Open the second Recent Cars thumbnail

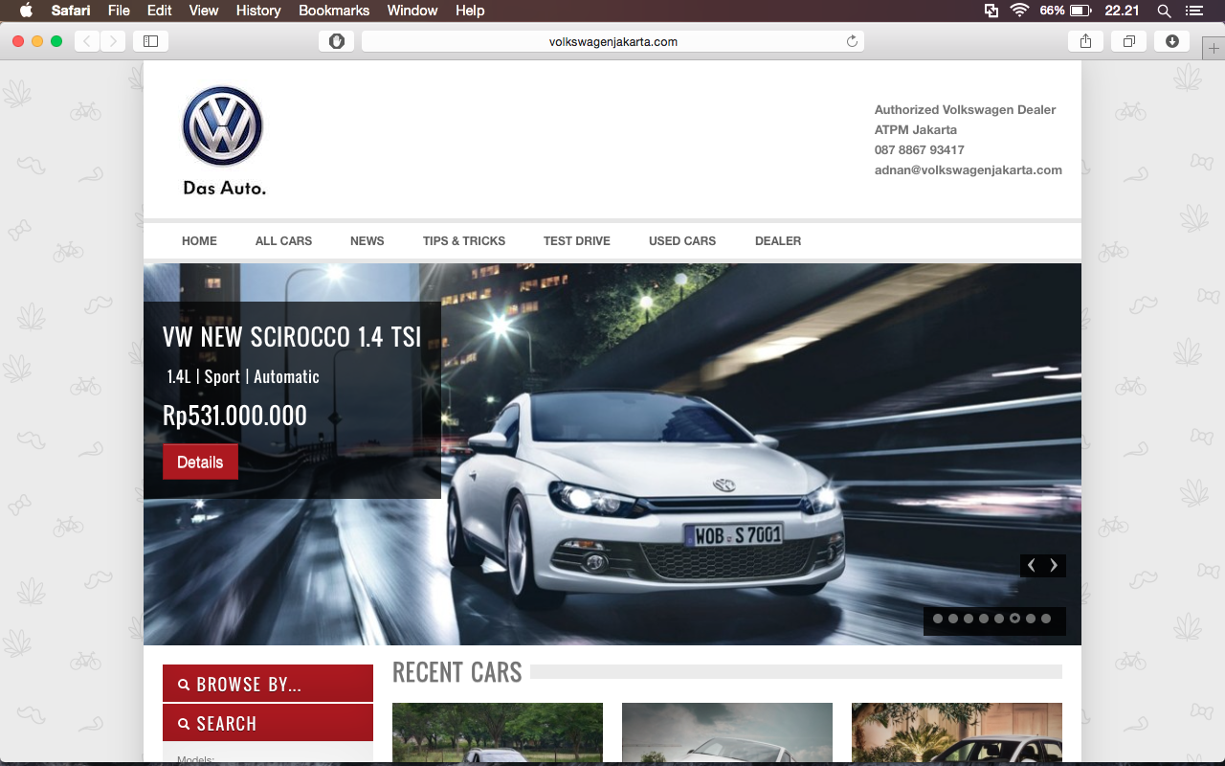click(727, 733)
